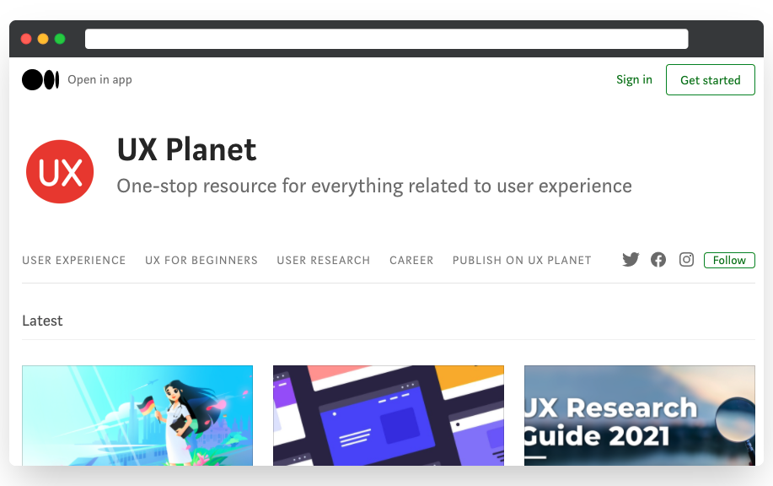Screen dimensions: 773x486
Task: Click the browser address bar
Action: pos(386,39)
